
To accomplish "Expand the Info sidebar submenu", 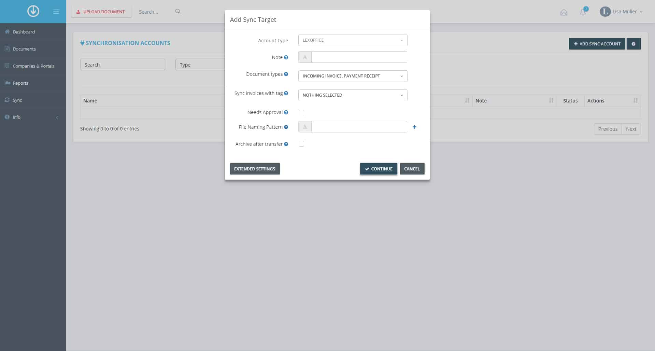I will (33, 117).
